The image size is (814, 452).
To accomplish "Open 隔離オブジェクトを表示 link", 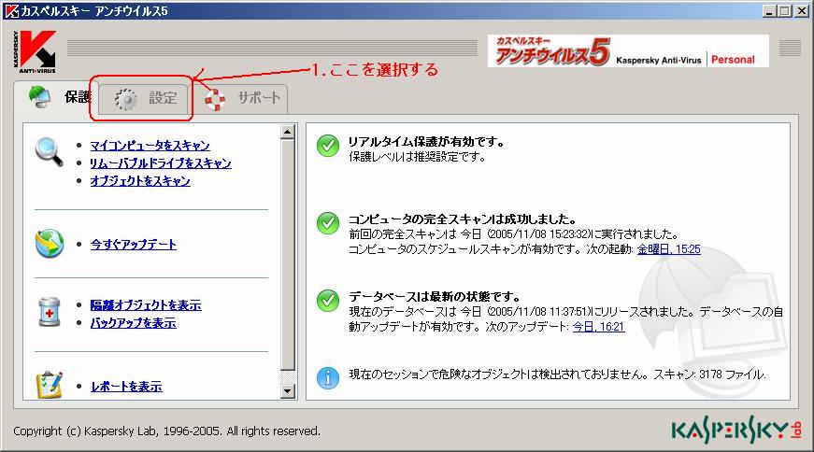I will tap(146, 305).
